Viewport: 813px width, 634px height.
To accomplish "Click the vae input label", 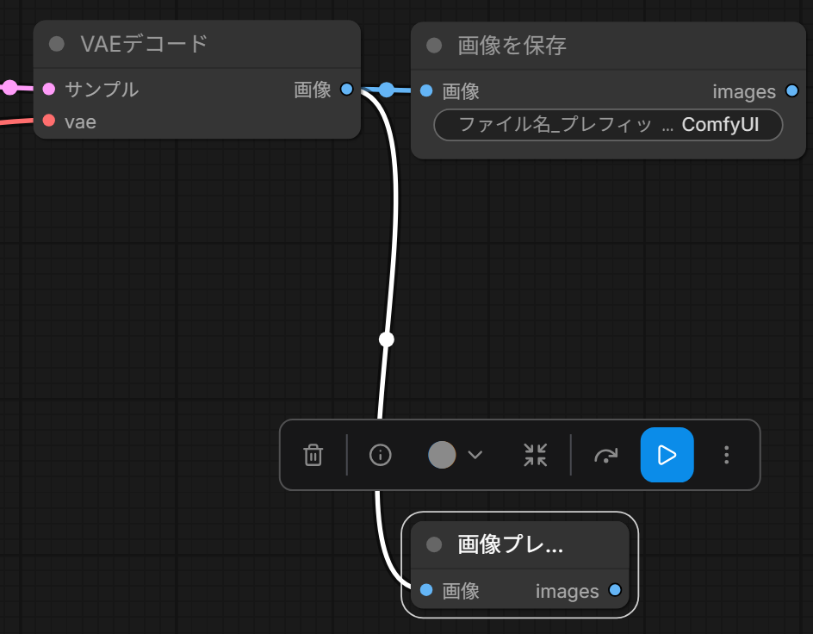I will [80, 121].
